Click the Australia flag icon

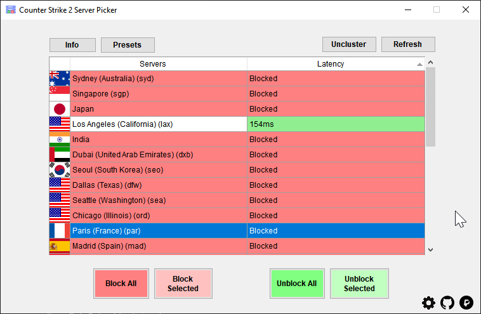click(60, 79)
